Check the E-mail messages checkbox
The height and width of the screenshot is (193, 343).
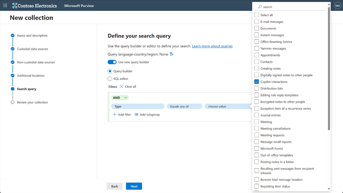[x=257, y=22]
